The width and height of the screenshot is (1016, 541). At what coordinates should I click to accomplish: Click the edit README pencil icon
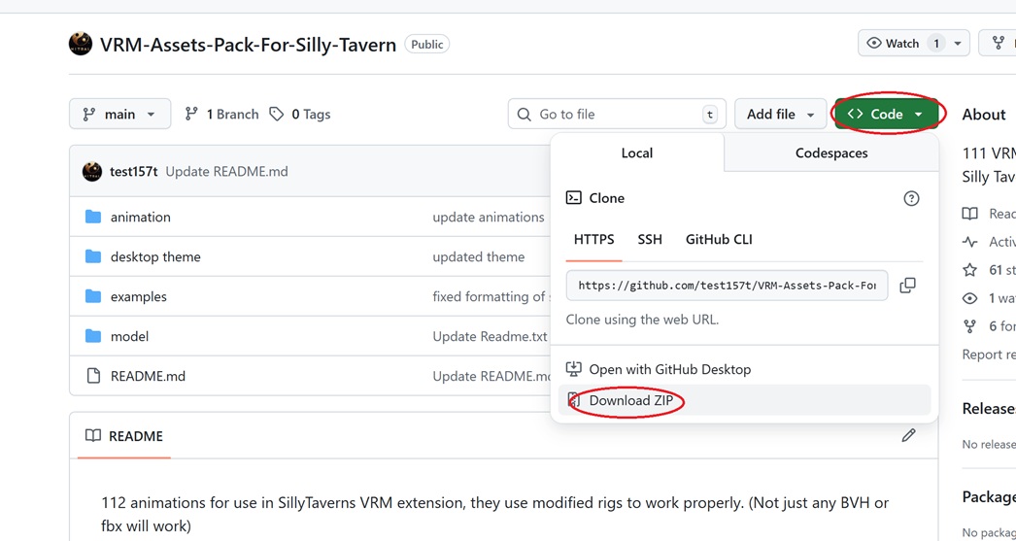pos(908,436)
